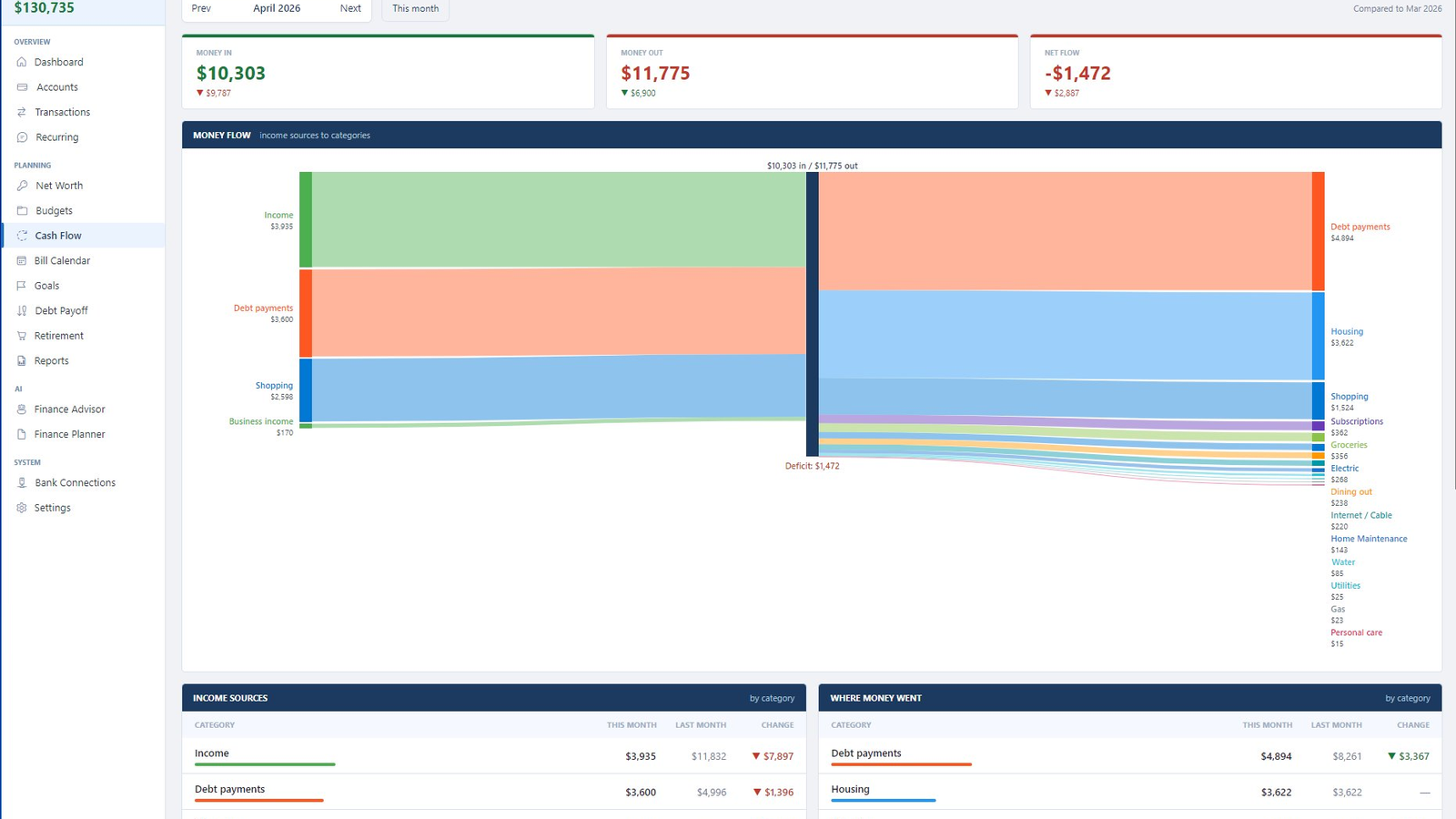Image resolution: width=1456 pixels, height=819 pixels.
Task: Open Dashboard via its sidebar icon
Action: coord(22,62)
